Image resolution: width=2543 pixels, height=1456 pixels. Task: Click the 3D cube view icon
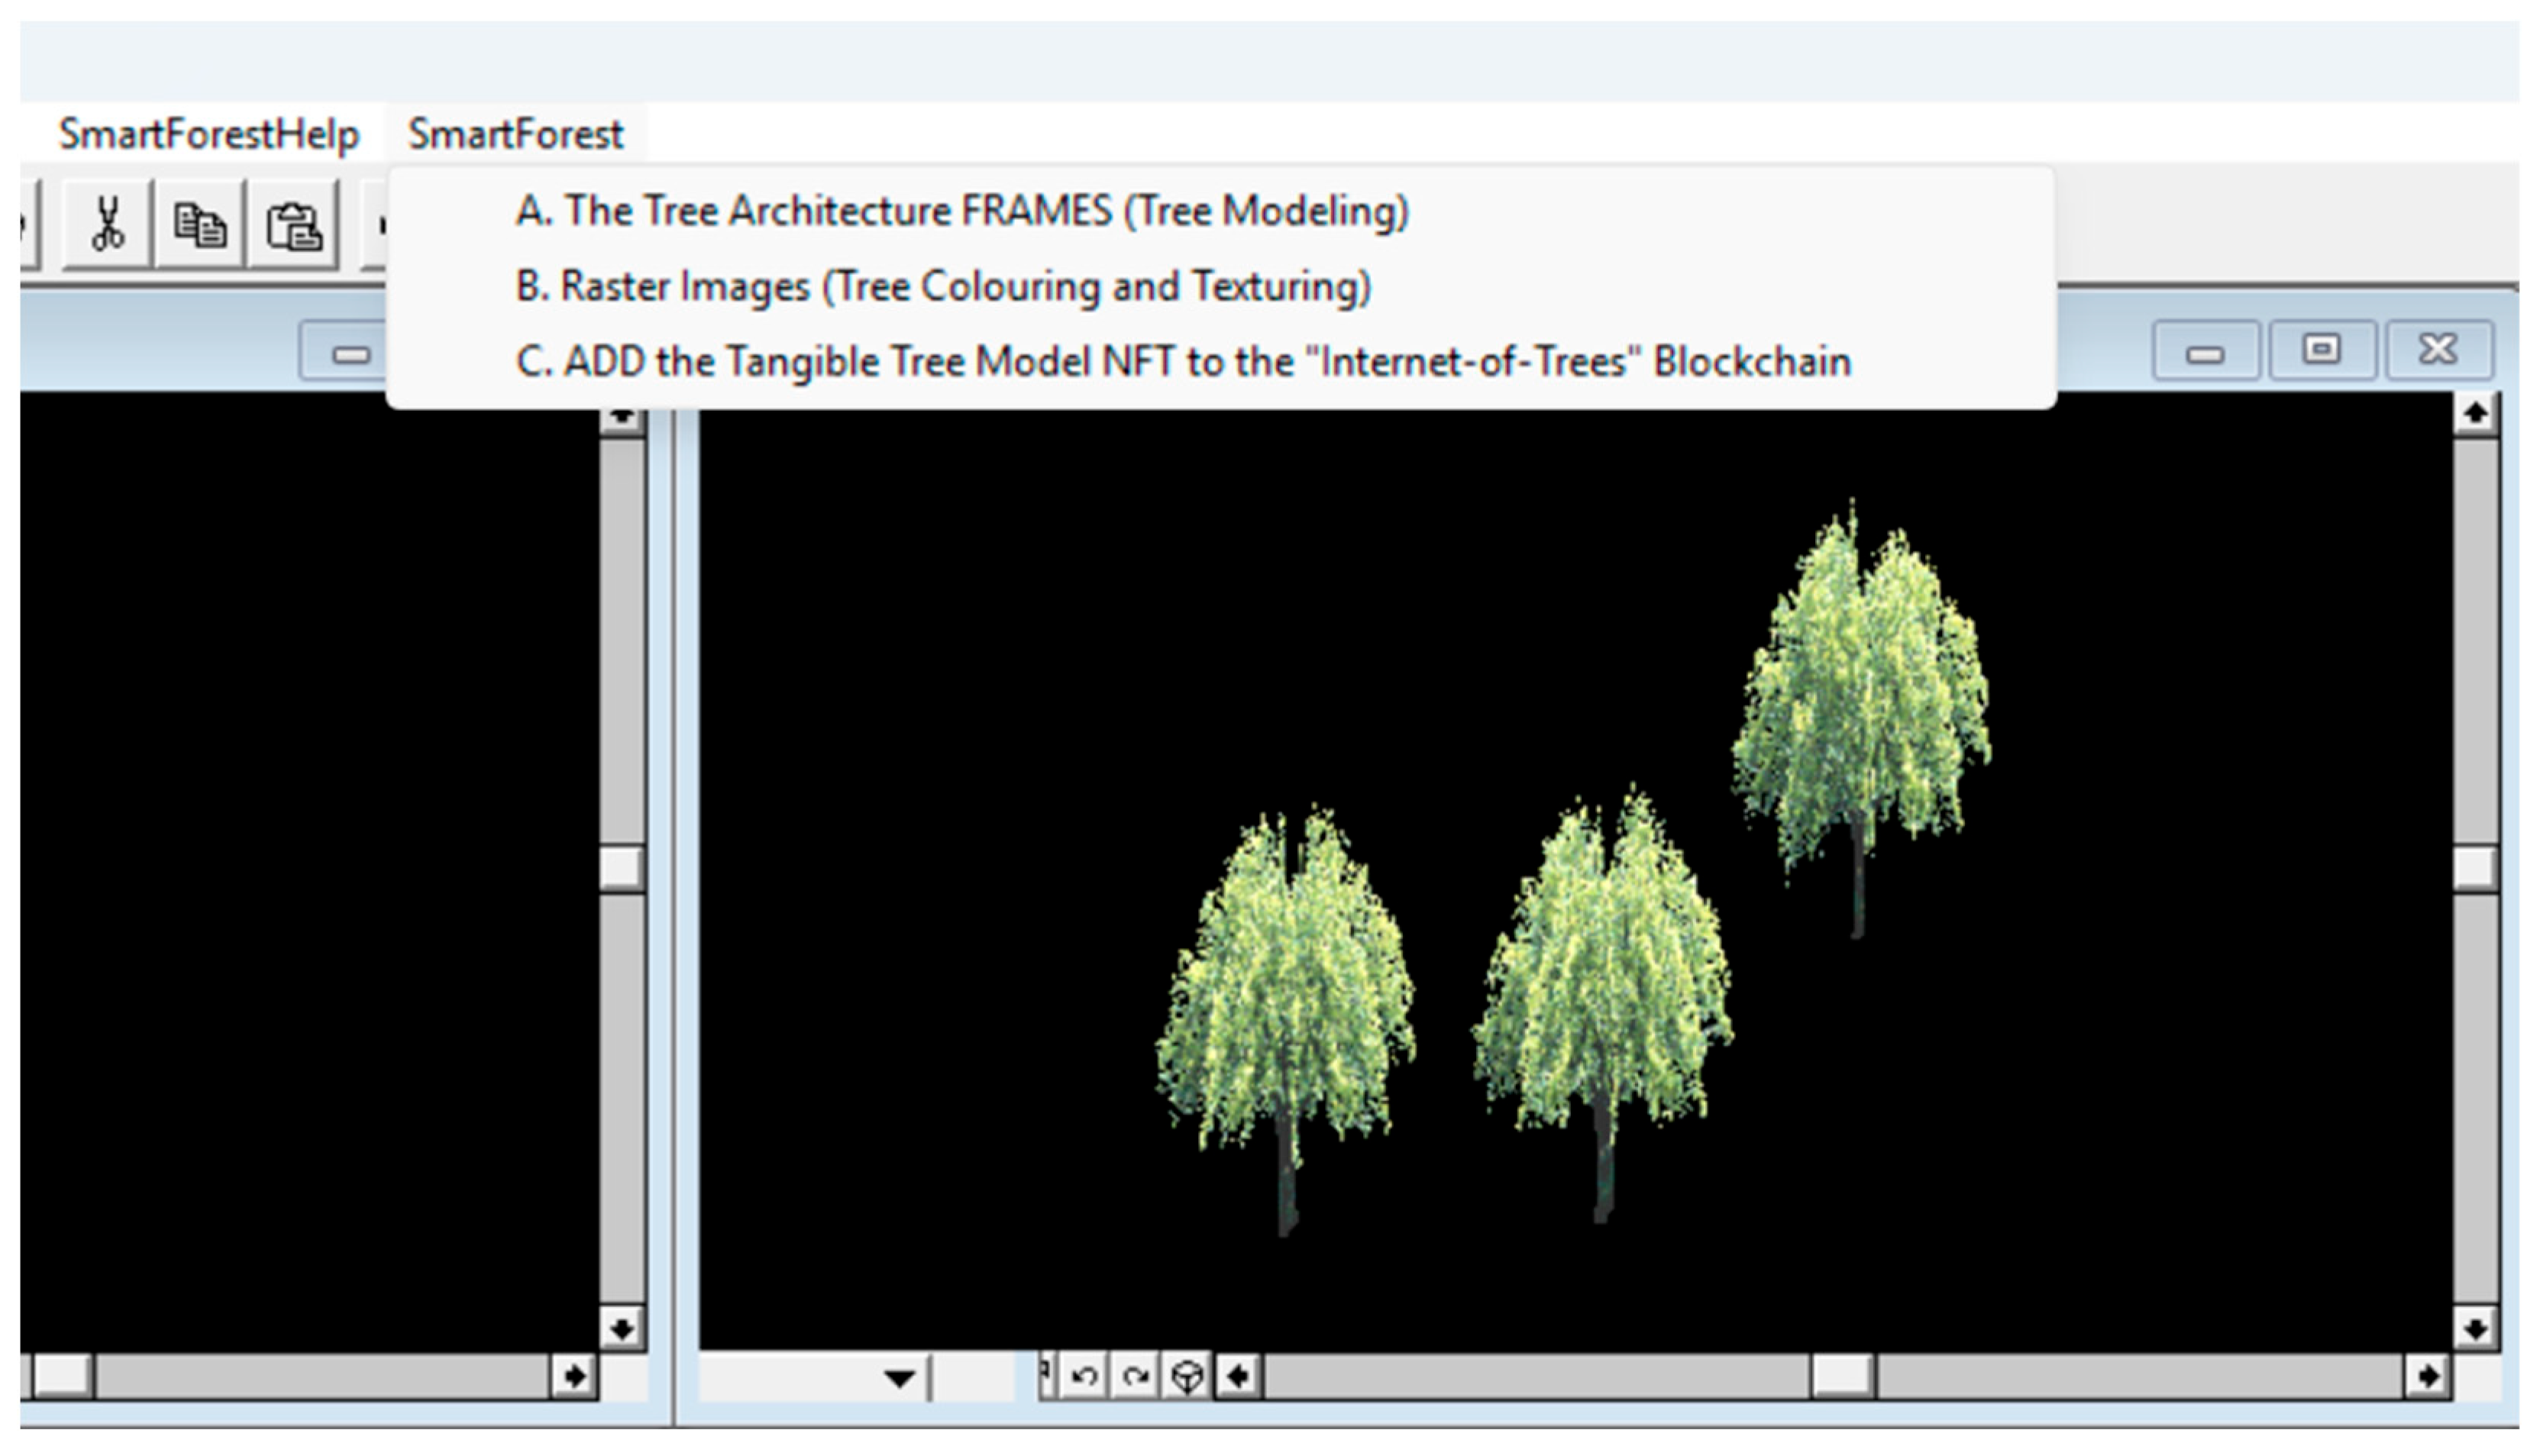pos(1187,1377)
